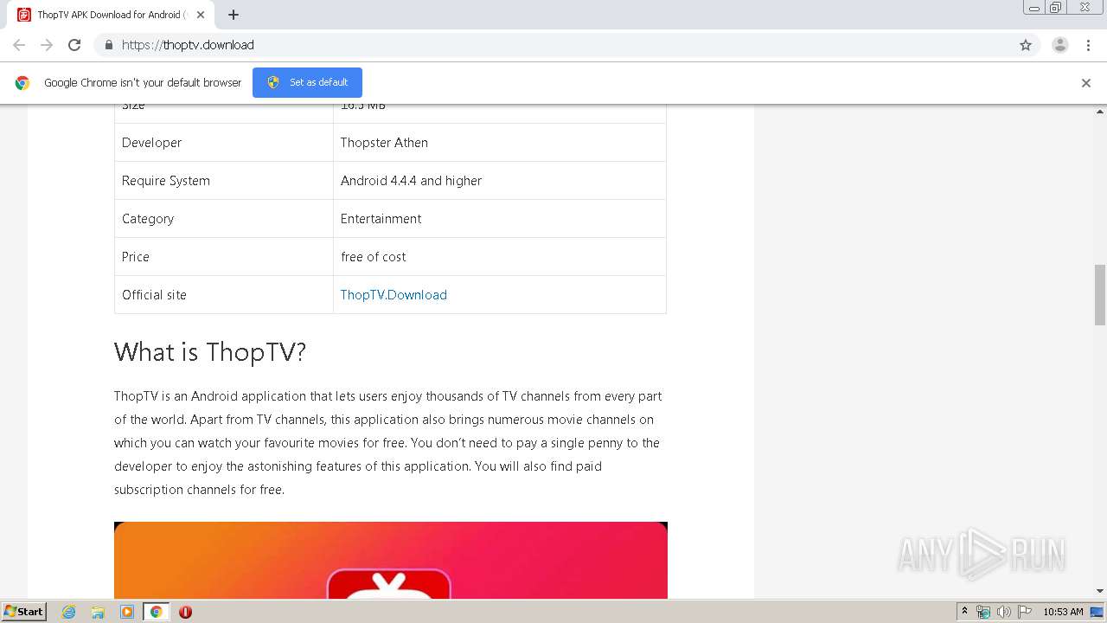Click the browser back arrow
Screen dimensions: 1107x623
click(x=19, y=45)
